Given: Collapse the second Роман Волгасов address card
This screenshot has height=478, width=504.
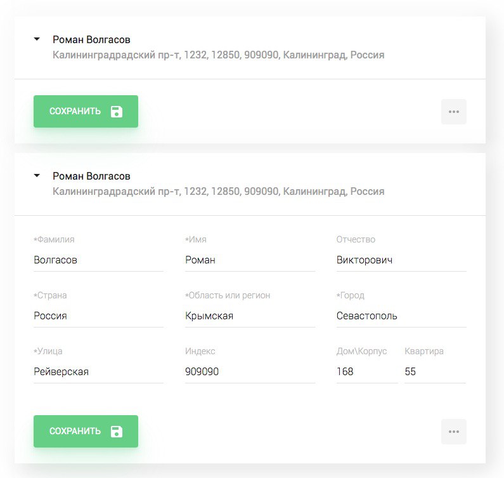Looking at the screenshot, I should tap(37, 176).
